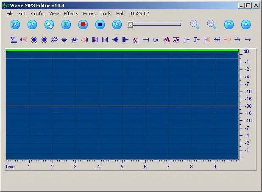Image resolution: width=262 pixels, height=192 pixels.
Task: Click the red waves ending in blue bar icon
Action: tap(85, 40)
